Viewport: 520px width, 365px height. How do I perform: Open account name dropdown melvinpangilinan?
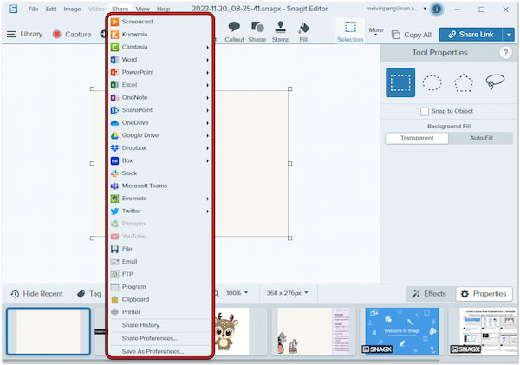click(x=396, y=9)
